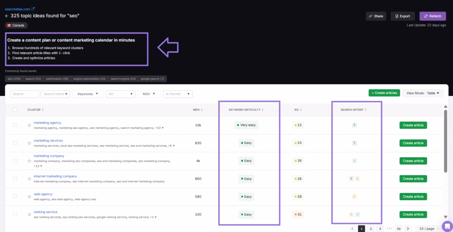Viewport: 453px width, 232px height.
Task: Tick the select-all checkbox in table header
Action: coord(15,110)
